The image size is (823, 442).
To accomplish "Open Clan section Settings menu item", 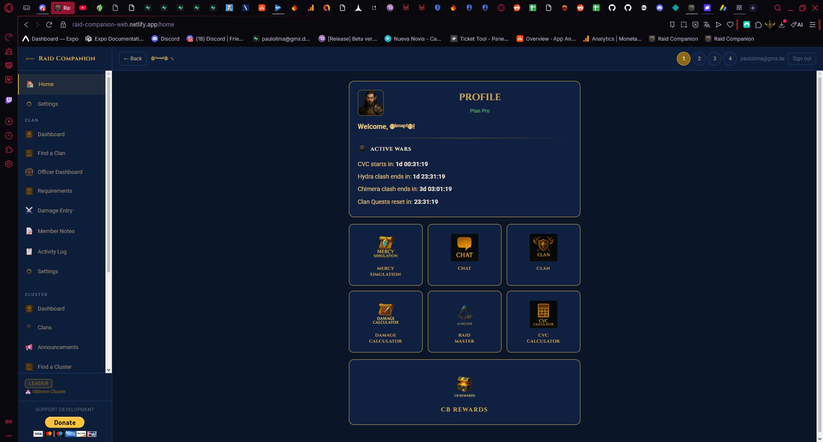I will [62, 272].
